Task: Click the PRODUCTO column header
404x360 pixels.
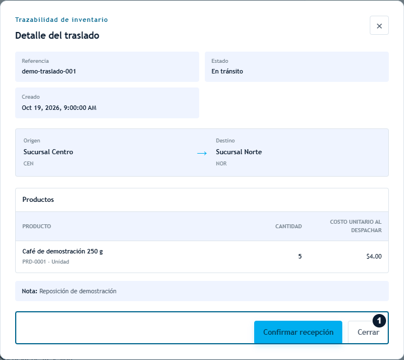Action: (x=36, y=227)
